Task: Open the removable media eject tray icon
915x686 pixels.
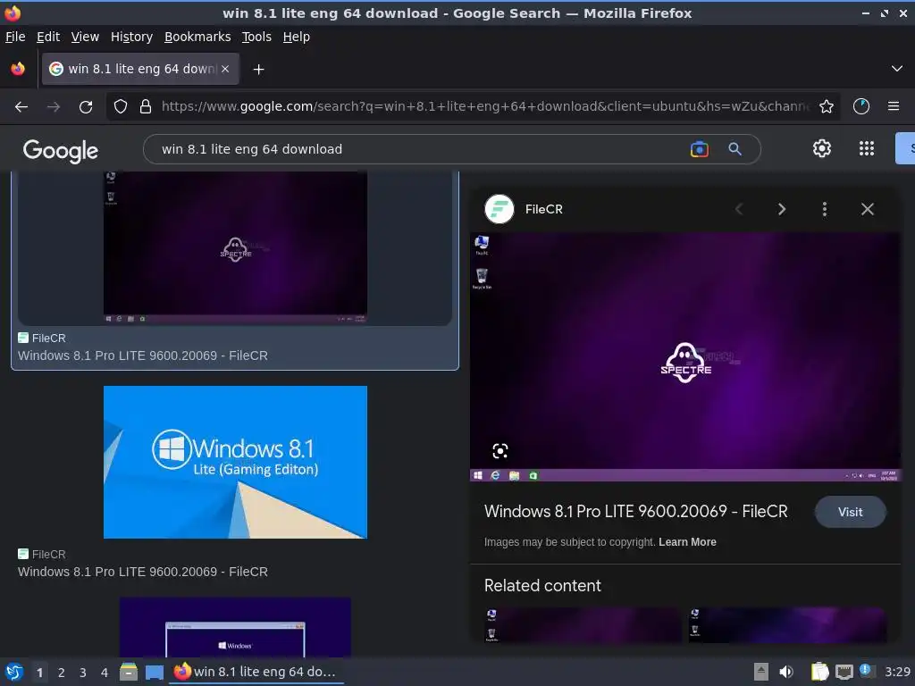Action: click(761, 672)
